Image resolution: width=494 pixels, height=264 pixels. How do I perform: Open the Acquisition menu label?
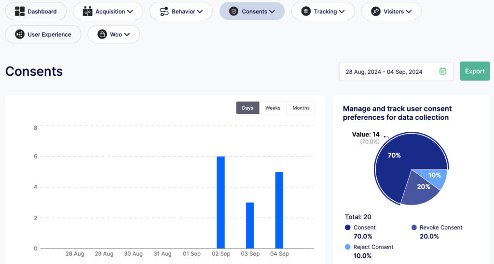tap(110, 12)
